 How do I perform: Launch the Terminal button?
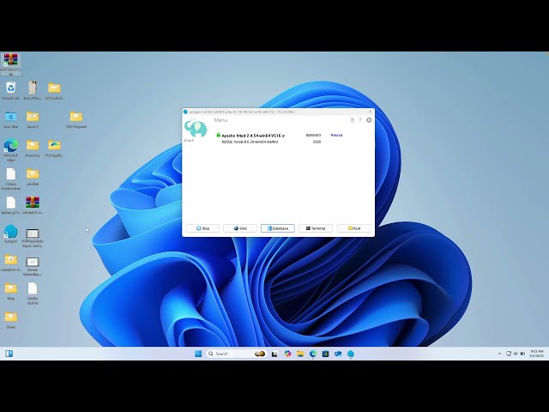click(316, 228)
